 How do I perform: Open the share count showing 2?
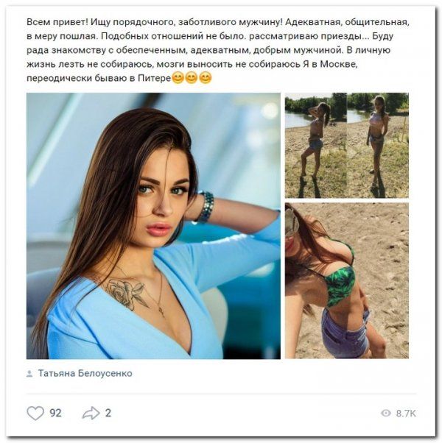click(108, 413)
